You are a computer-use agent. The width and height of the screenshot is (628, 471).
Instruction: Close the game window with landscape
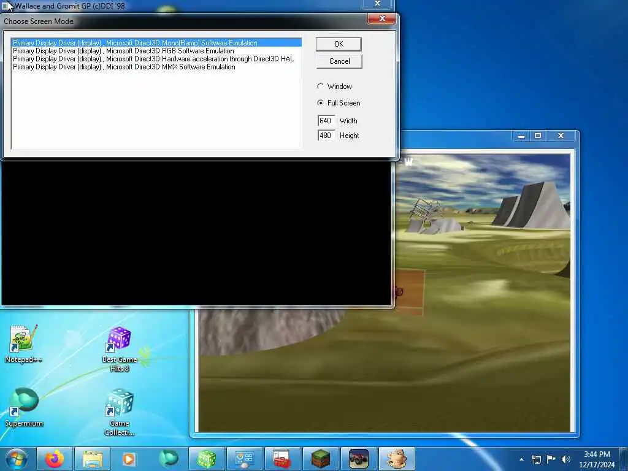coord(561,136)
